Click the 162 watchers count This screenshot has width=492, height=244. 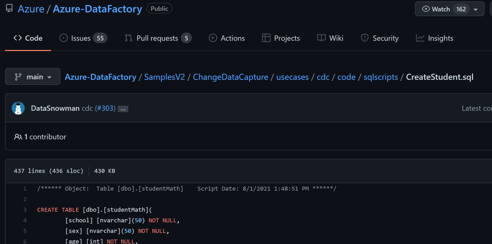pos(461,9)
